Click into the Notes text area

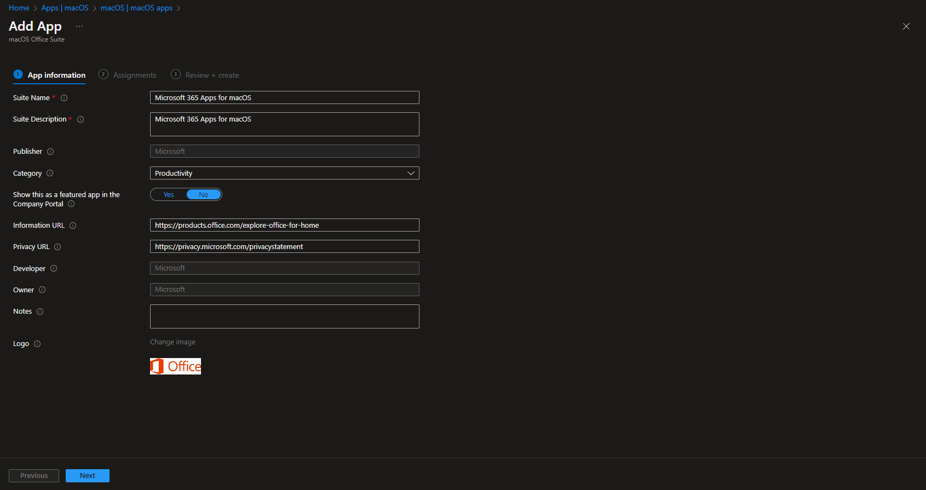(284, 316)
